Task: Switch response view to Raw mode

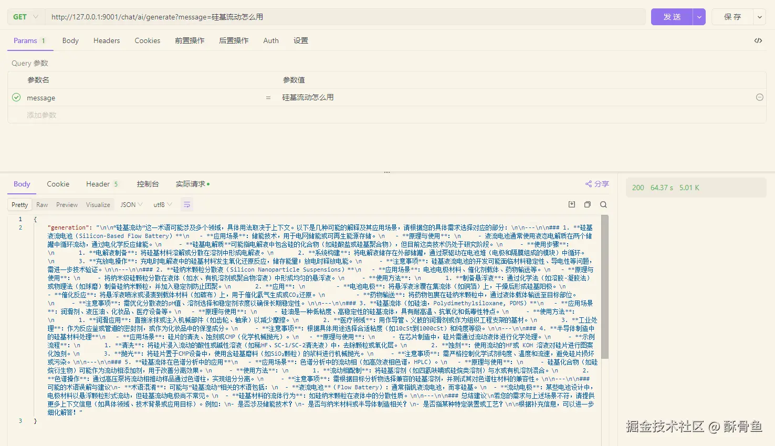Action: [42, 204]
